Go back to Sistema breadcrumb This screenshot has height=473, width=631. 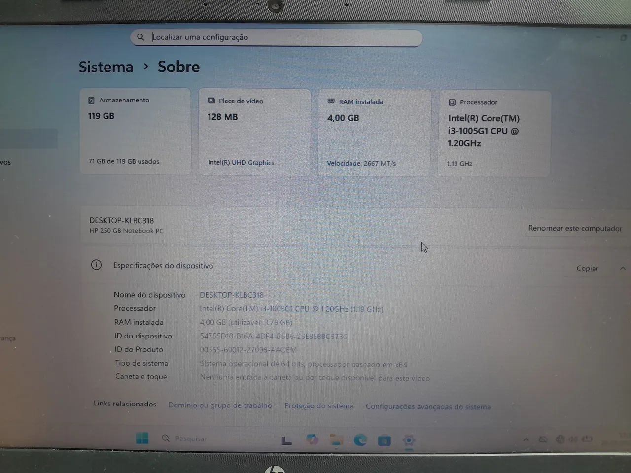click(x=106, y=67)
